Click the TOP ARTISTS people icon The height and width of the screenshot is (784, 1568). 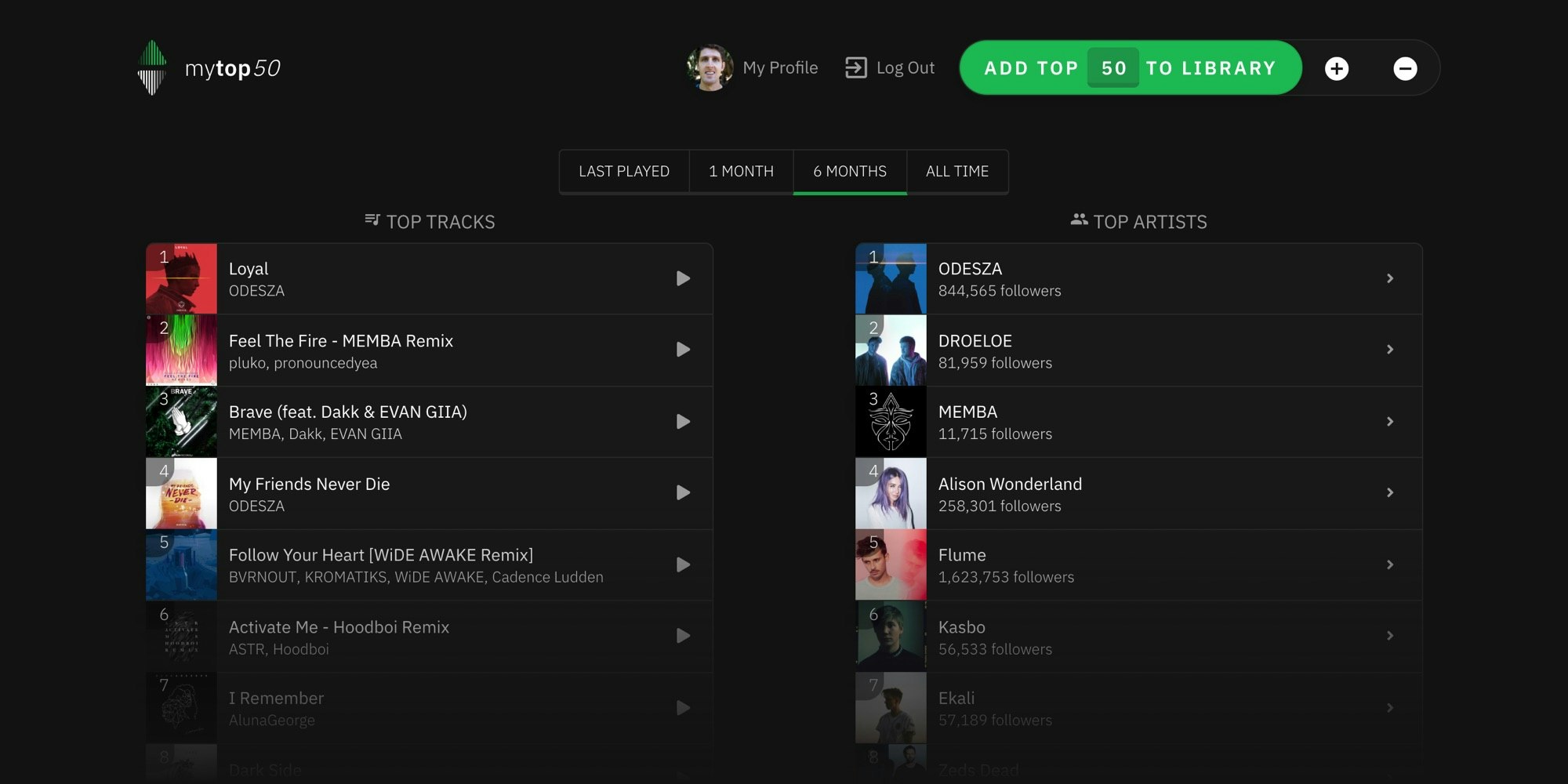click(x=1080, y=220)
